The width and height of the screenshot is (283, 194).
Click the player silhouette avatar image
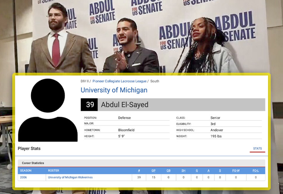click(48, 110)
